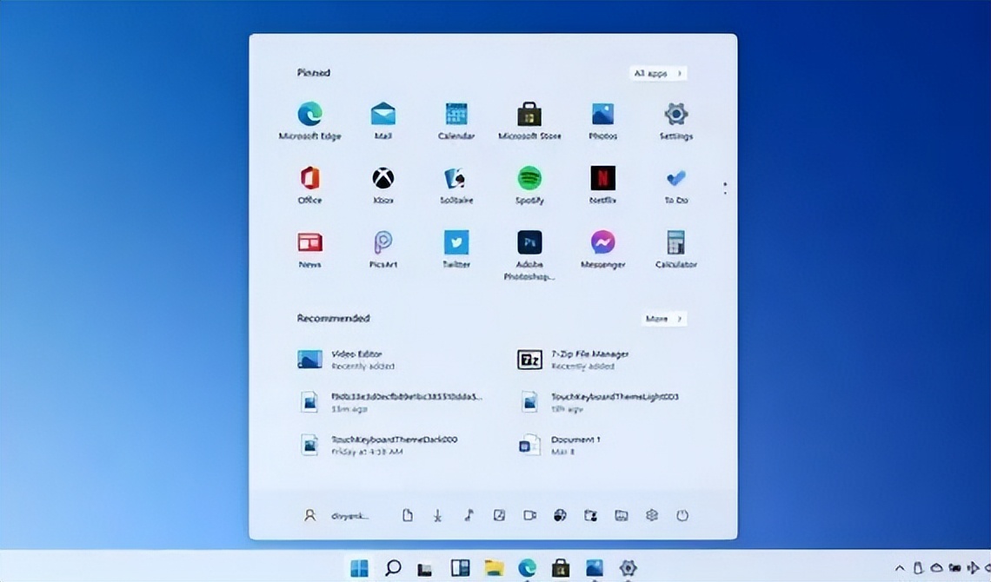Open the Mail app
The image size is (991, 582).
click(x=383, y=117)
